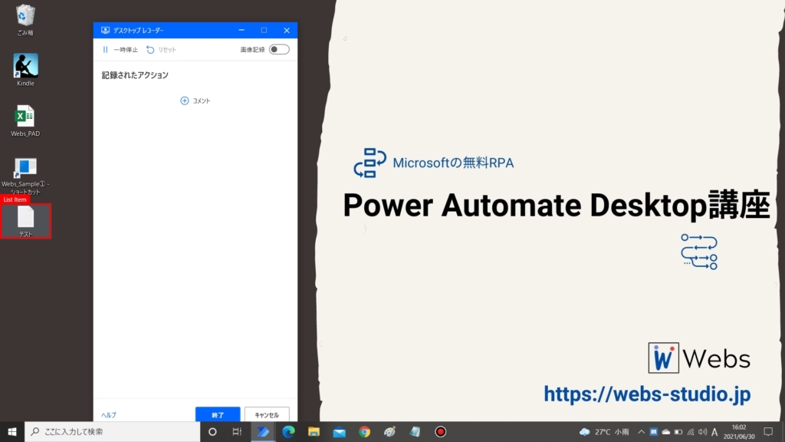Open the Recycle Bin desktop icon
Screen dimensions: 785x442
tap(25, 20)
